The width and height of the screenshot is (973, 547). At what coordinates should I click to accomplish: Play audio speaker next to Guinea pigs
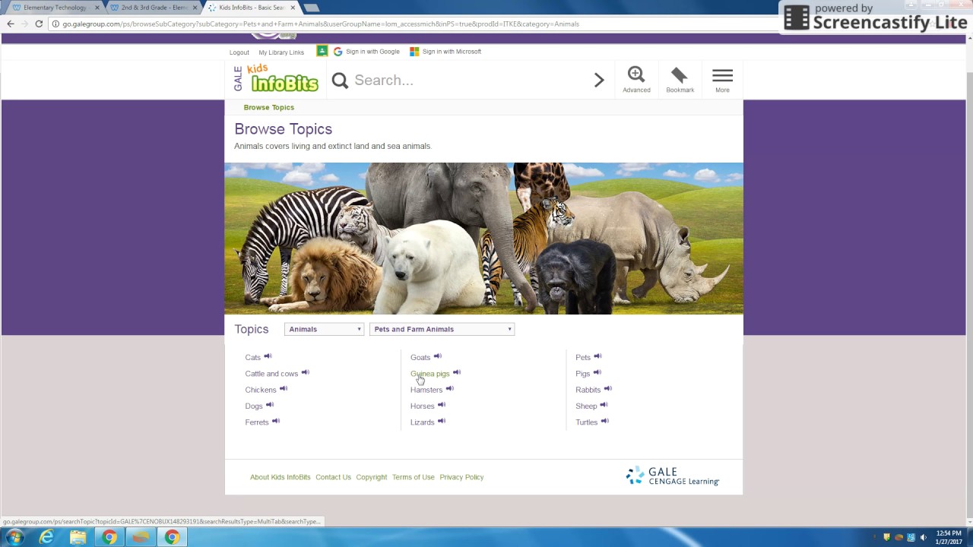point(457,372)
